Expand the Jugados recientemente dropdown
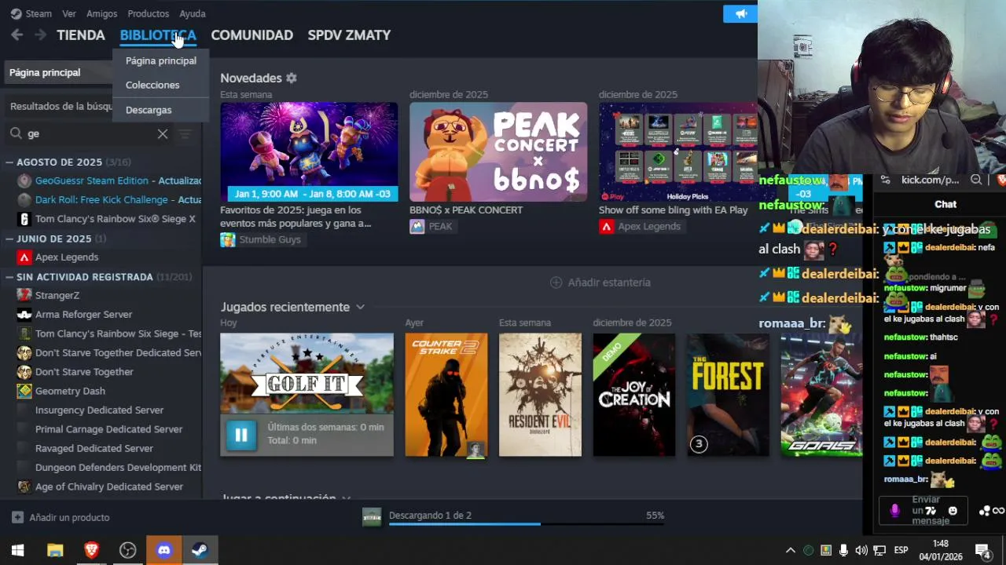Viewport: 1006px width, 565px height. (x=360, y=307)
